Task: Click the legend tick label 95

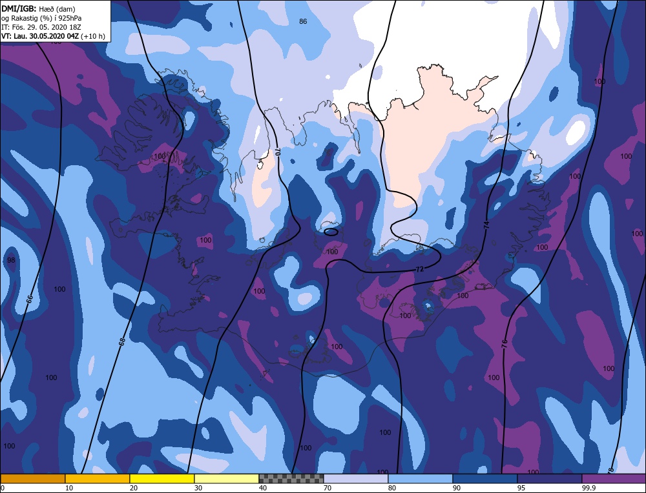Action: click(521, 488)
